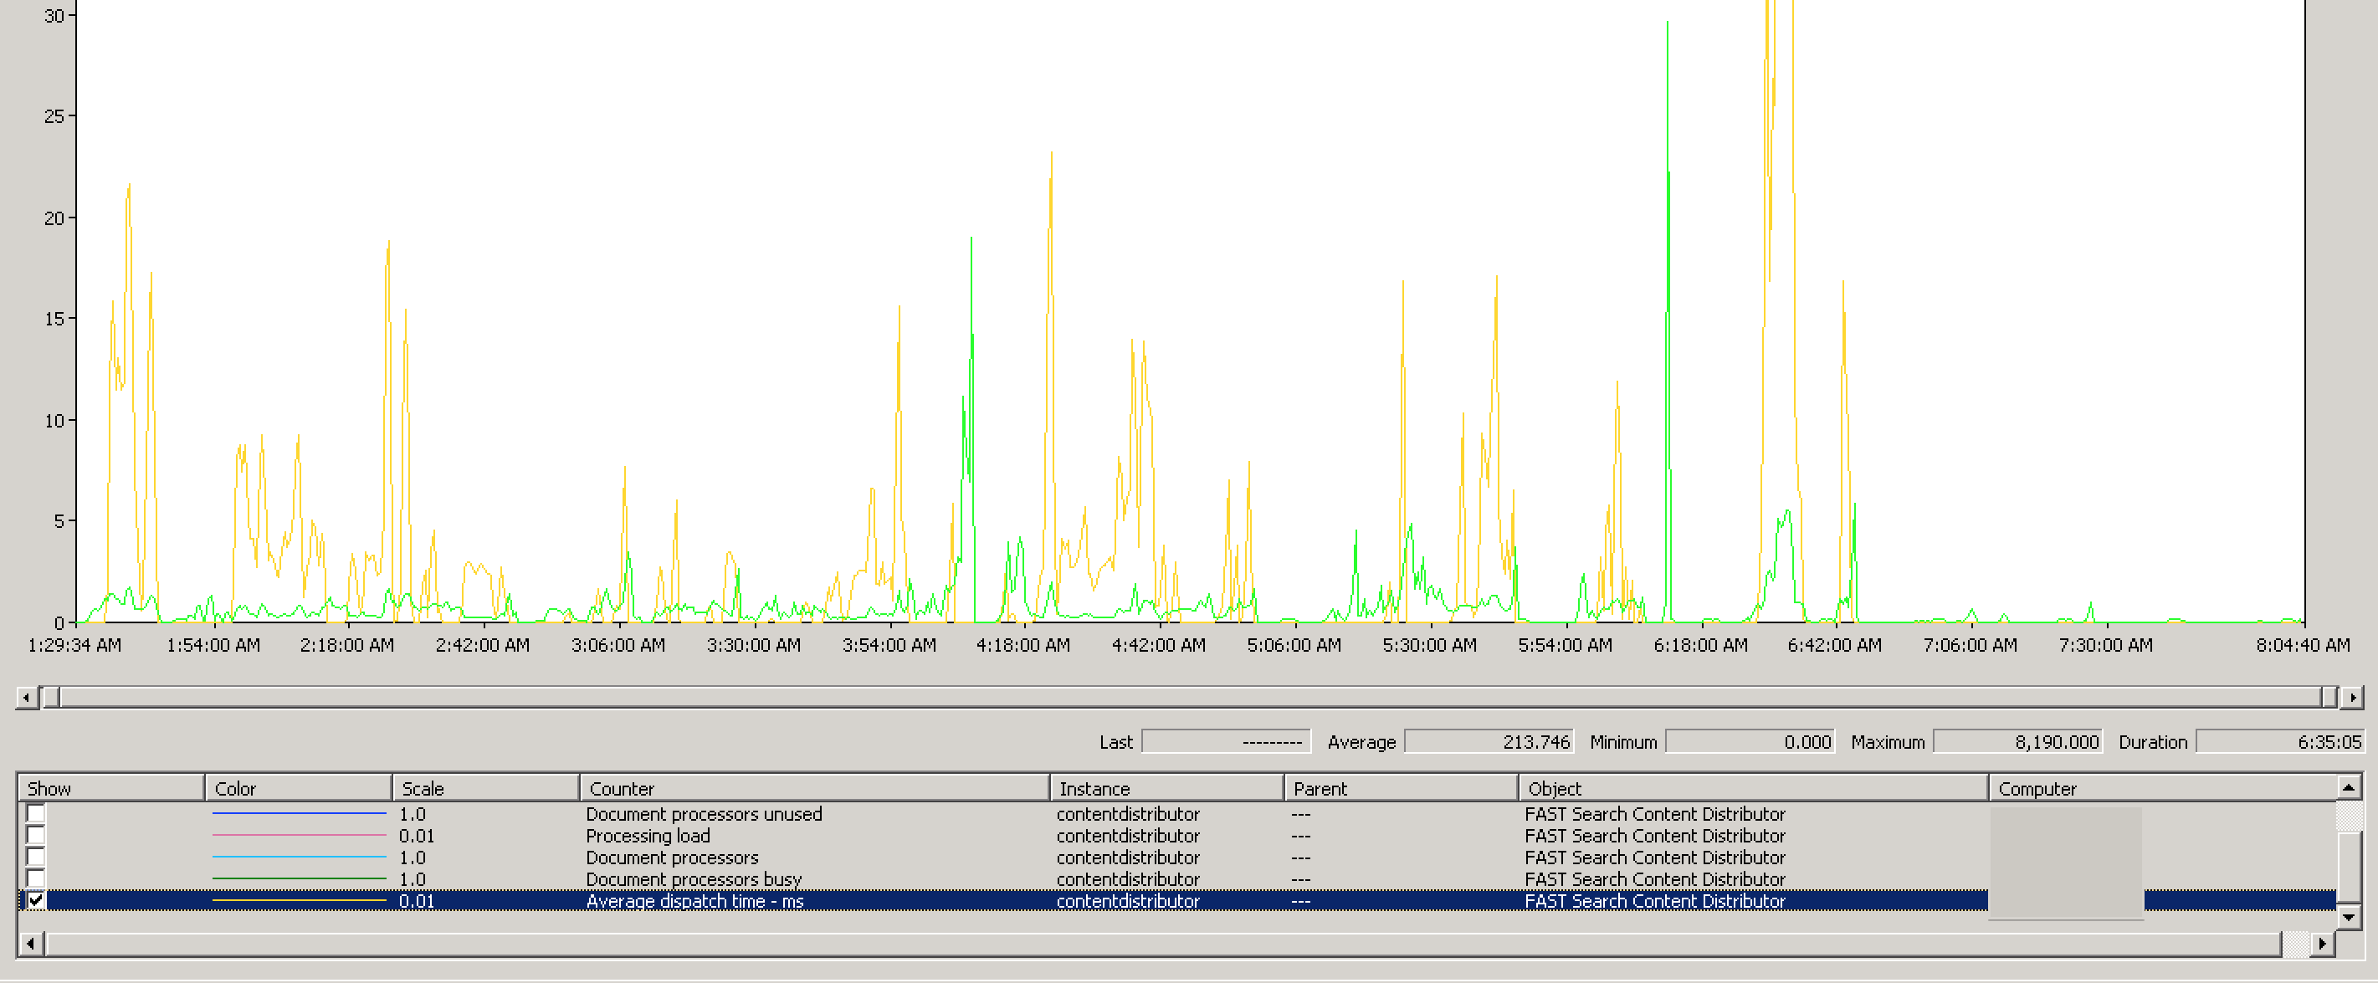Image resolution: width=2378 pixels, height=983 pixels.
Task: Click the 6:42:00 AM time axis label
Action: (x=1834, y=645)
